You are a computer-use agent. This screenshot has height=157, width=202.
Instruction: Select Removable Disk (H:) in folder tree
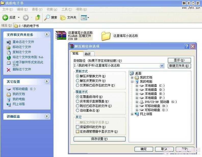(x=156, y=106)
